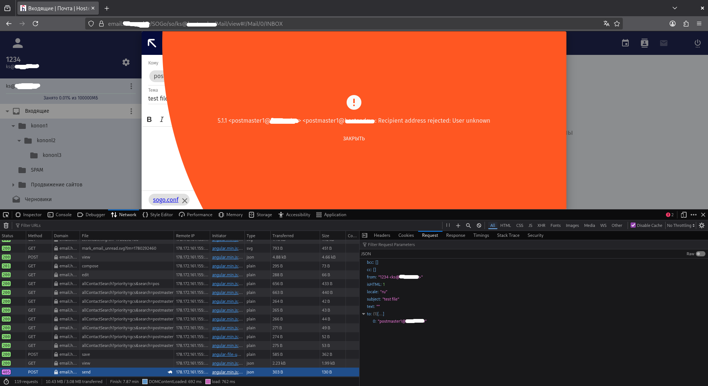Open browser tab list dropdown arrow
This screenshot has height=386, width=708.
674,8
